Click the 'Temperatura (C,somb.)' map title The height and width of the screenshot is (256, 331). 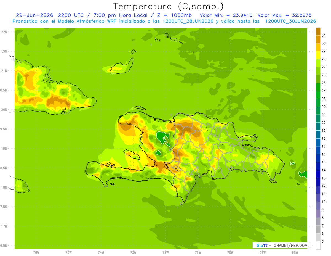point(169,6)
